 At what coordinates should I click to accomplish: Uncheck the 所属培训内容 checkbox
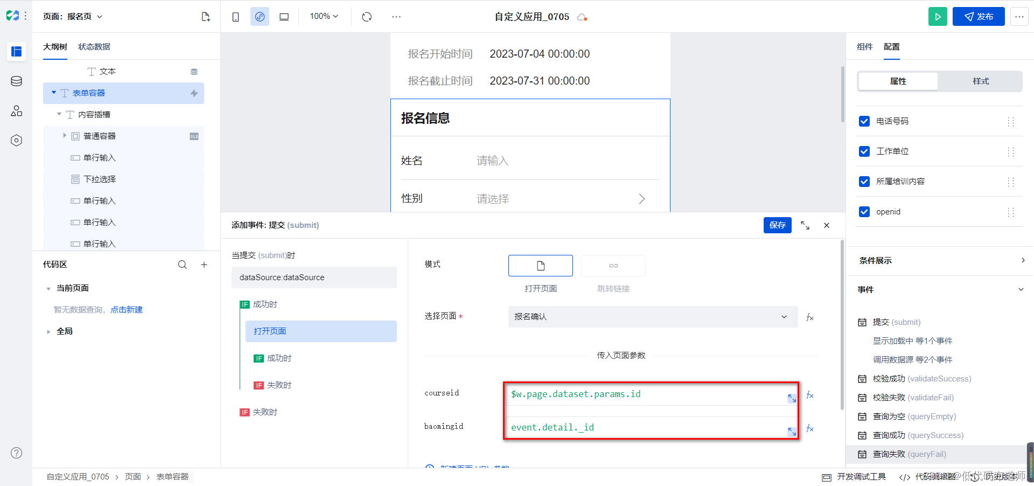[864, 182]
